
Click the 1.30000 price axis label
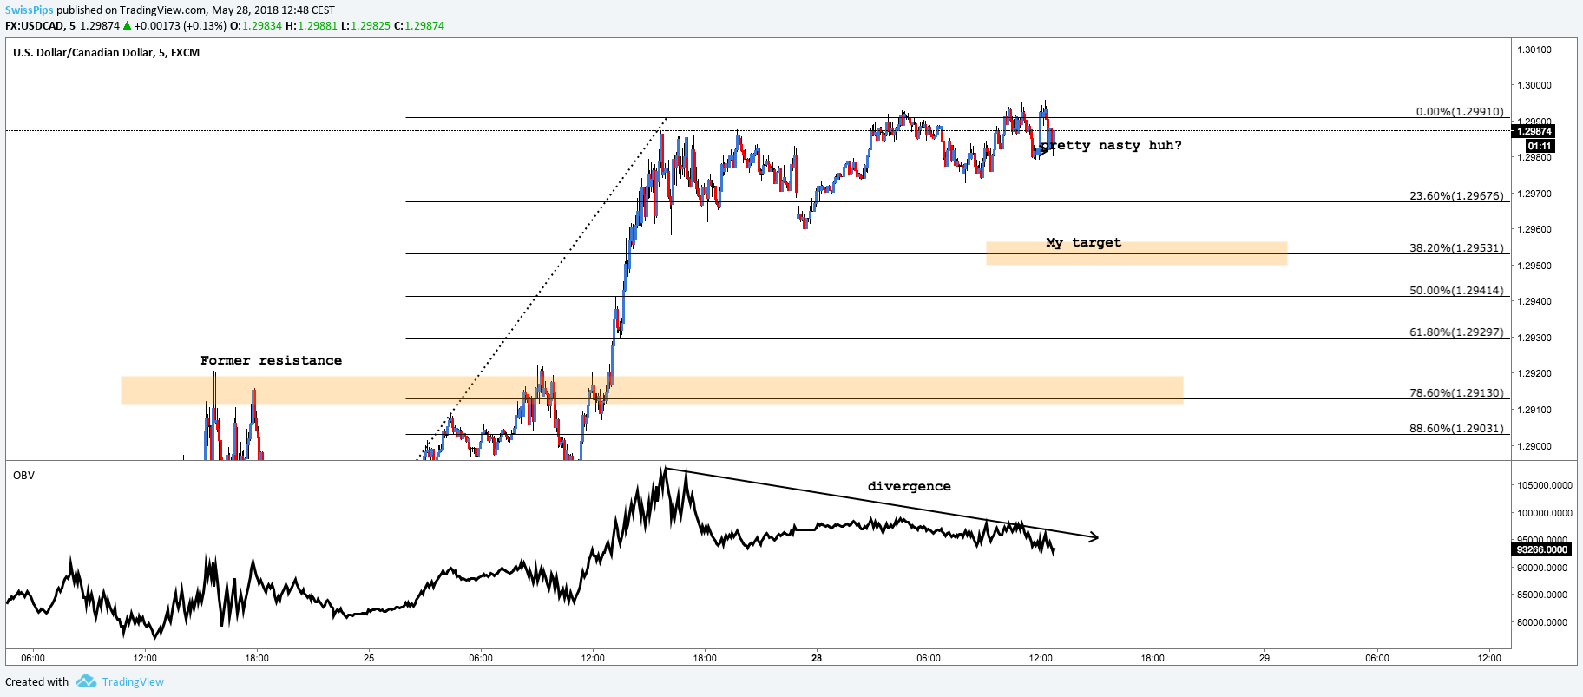pos(1534,85)
